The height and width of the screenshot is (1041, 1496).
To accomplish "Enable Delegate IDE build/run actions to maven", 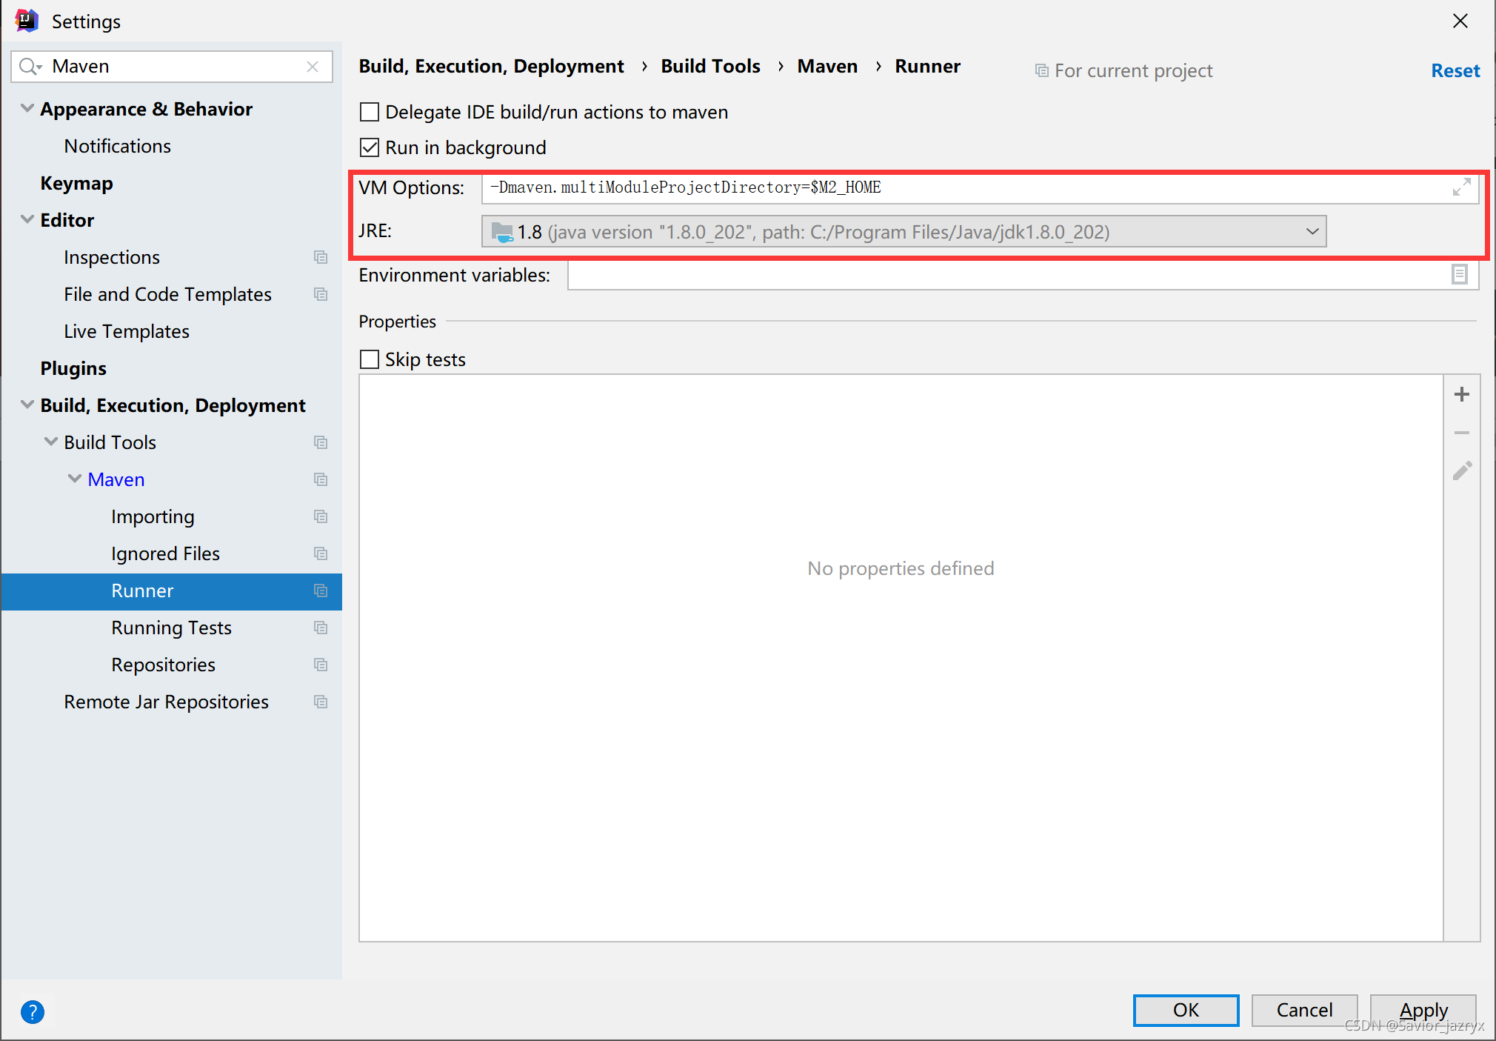I will click(x=370, y=112).
